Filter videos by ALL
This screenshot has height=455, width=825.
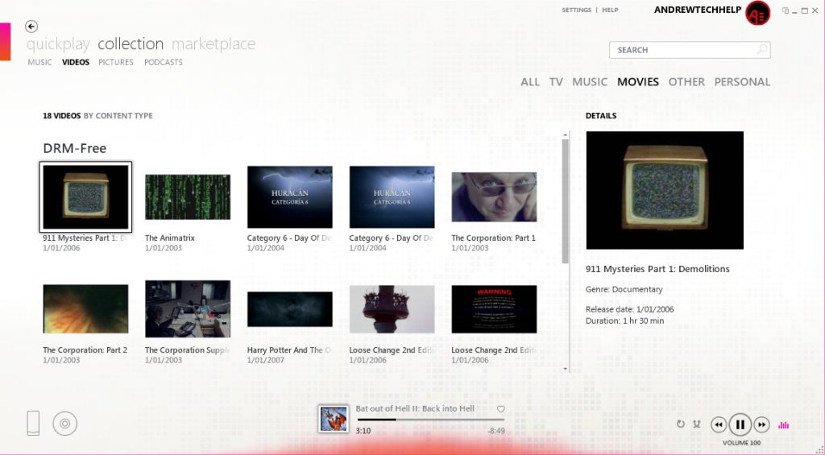[x=530, y=82]
